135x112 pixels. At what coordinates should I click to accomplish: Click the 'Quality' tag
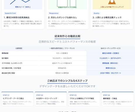[x=96, y=13]
